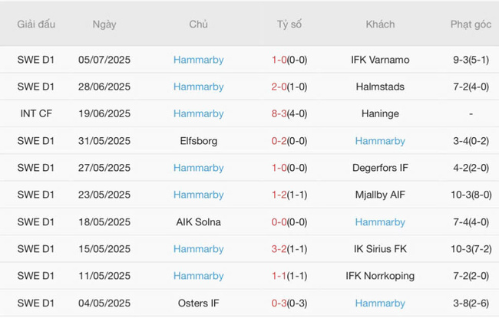Viewport: 499px width, 318px height.
Task: Click the "Giải đấu" column header
Action: [37, 25]
